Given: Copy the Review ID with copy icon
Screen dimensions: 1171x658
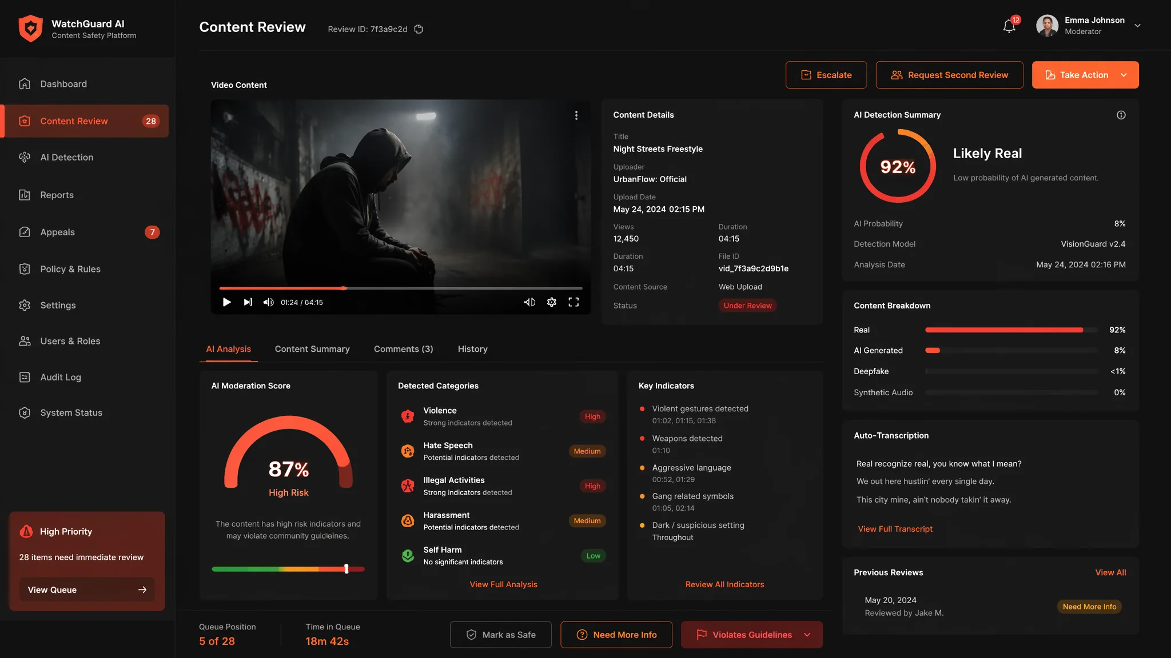Looking at the screenshot, I should click(x=419, y=29).
